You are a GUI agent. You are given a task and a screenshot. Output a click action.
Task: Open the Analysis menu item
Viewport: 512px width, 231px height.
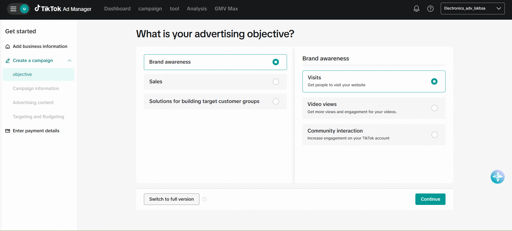197,9
